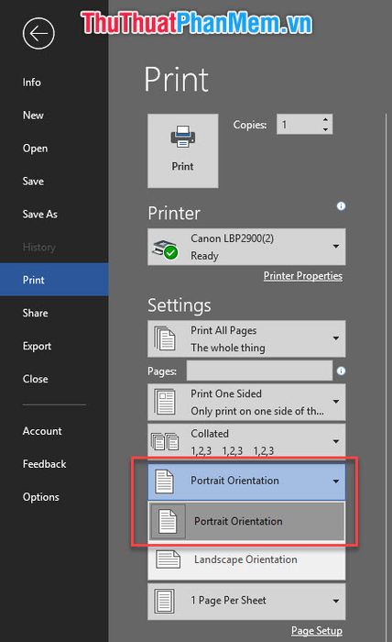The width and height of the screenshot is (392, 642).
Task: Click the Collated pages icon
Action: pos(165,441)
